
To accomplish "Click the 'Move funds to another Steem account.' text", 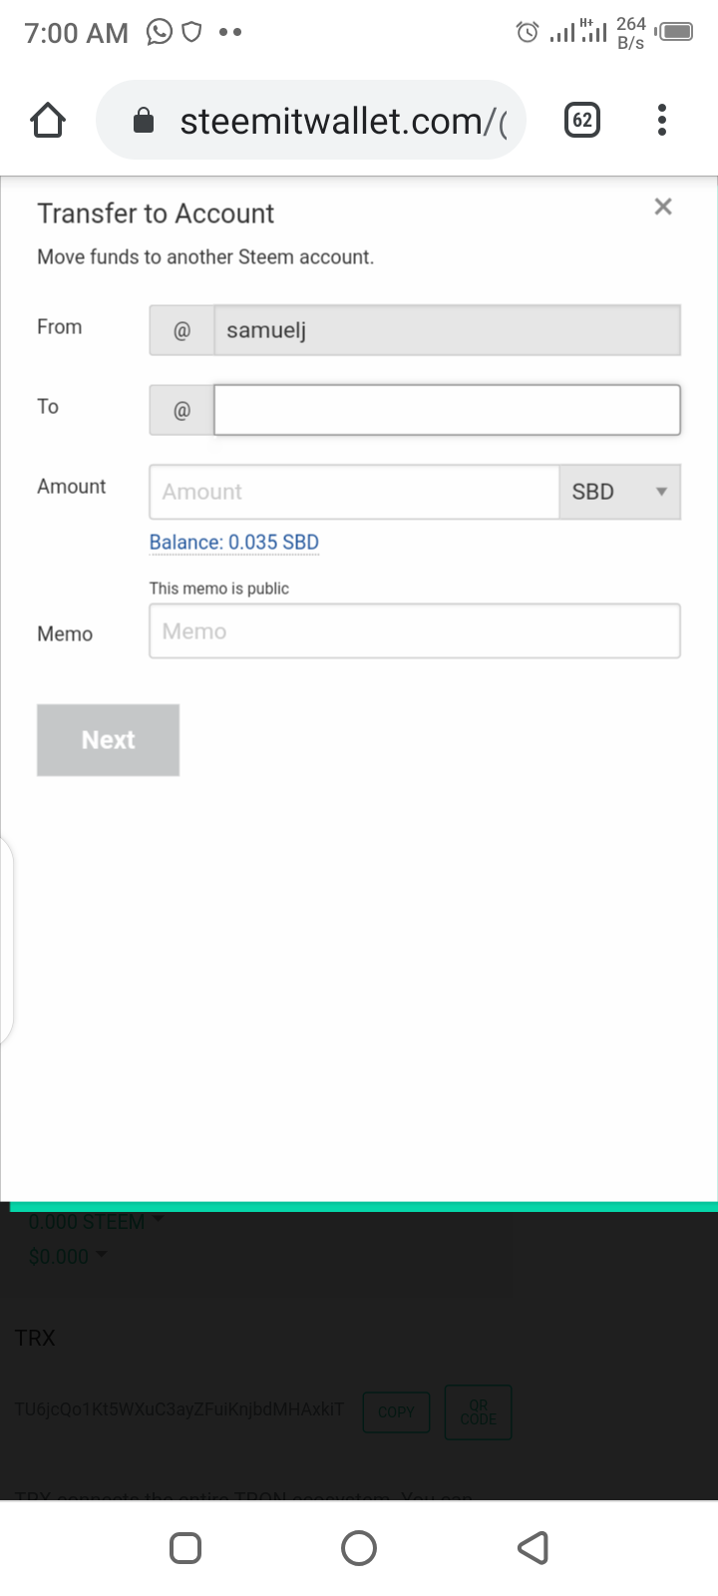I will pos(205,257).
